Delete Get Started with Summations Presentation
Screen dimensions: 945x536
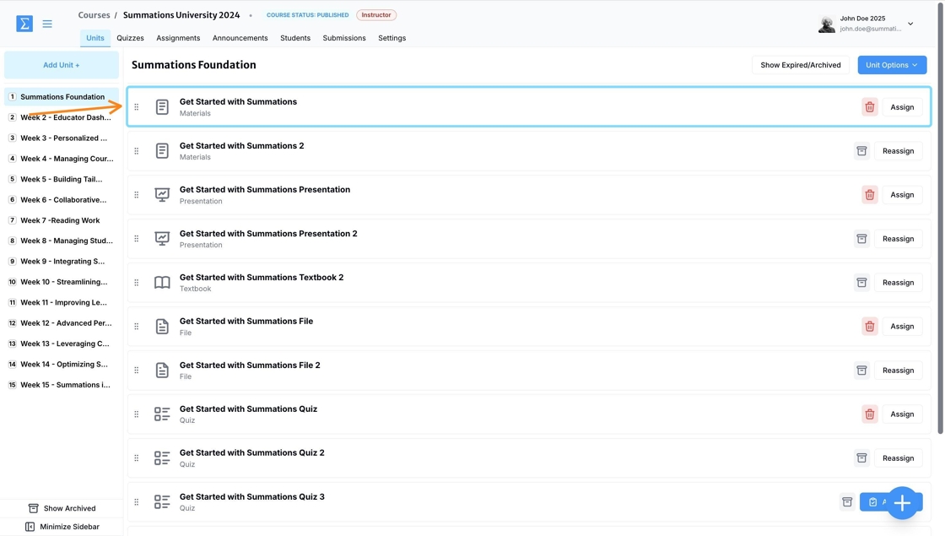(869, 195)
